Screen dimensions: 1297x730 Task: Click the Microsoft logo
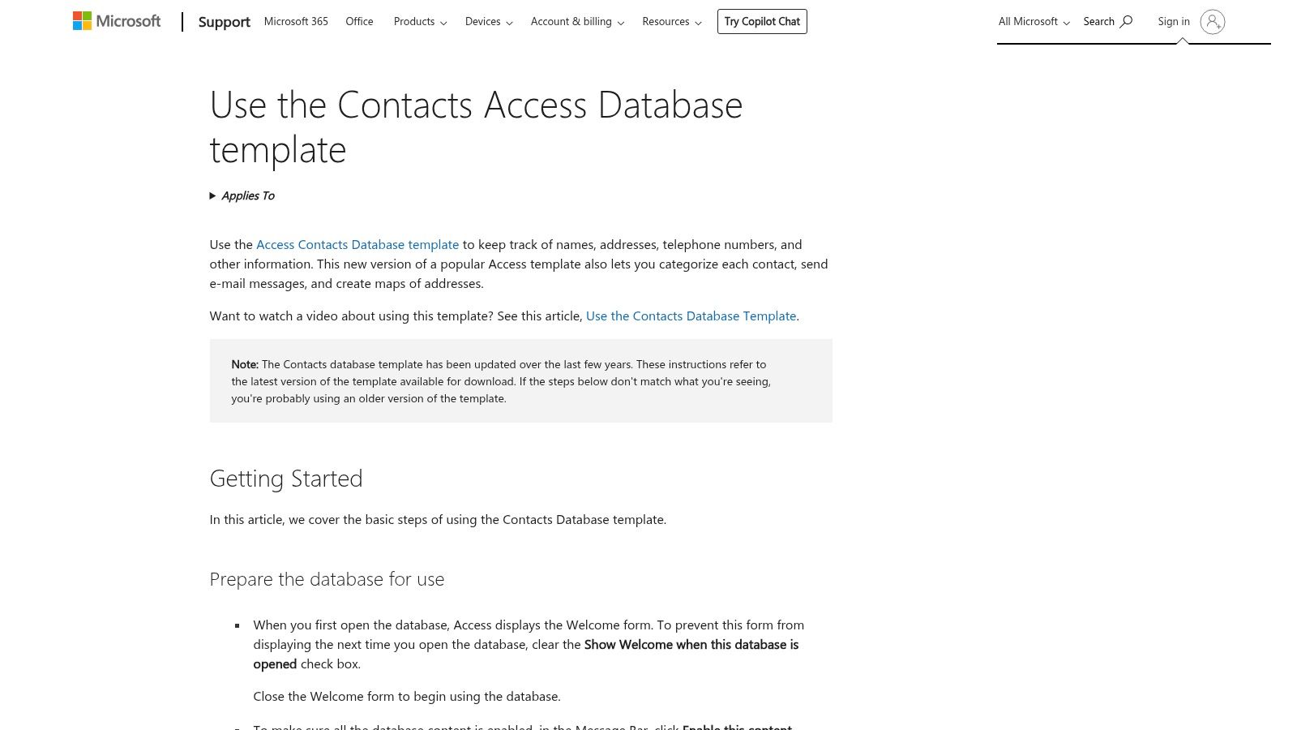pos(116,21)
